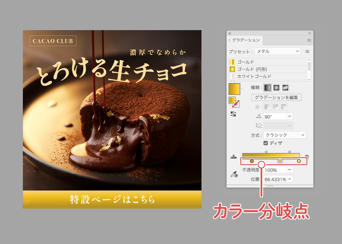Viewport: 342px width, 244px height.
Task: Select the freeform gradient type icon
Action: tap(285, 88)
